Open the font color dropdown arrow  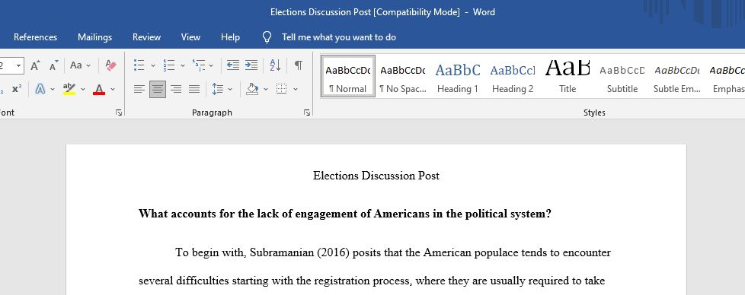(x=113, y=89)
